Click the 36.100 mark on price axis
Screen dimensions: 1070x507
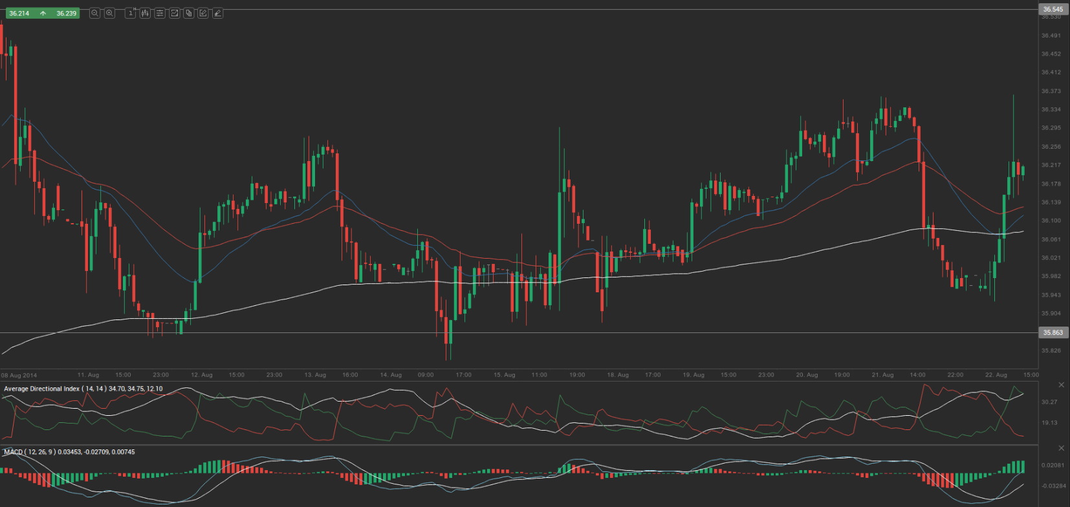click(x=1051, y=221)
